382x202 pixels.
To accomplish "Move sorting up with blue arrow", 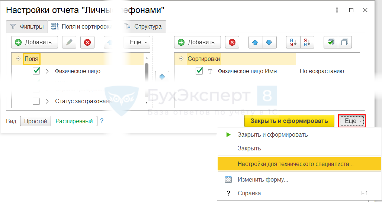I will click(255, 42).
